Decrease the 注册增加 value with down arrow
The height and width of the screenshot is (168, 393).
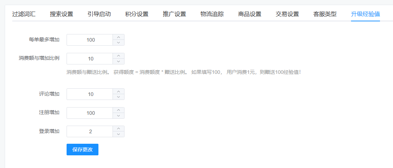click(x=119, y=115)
